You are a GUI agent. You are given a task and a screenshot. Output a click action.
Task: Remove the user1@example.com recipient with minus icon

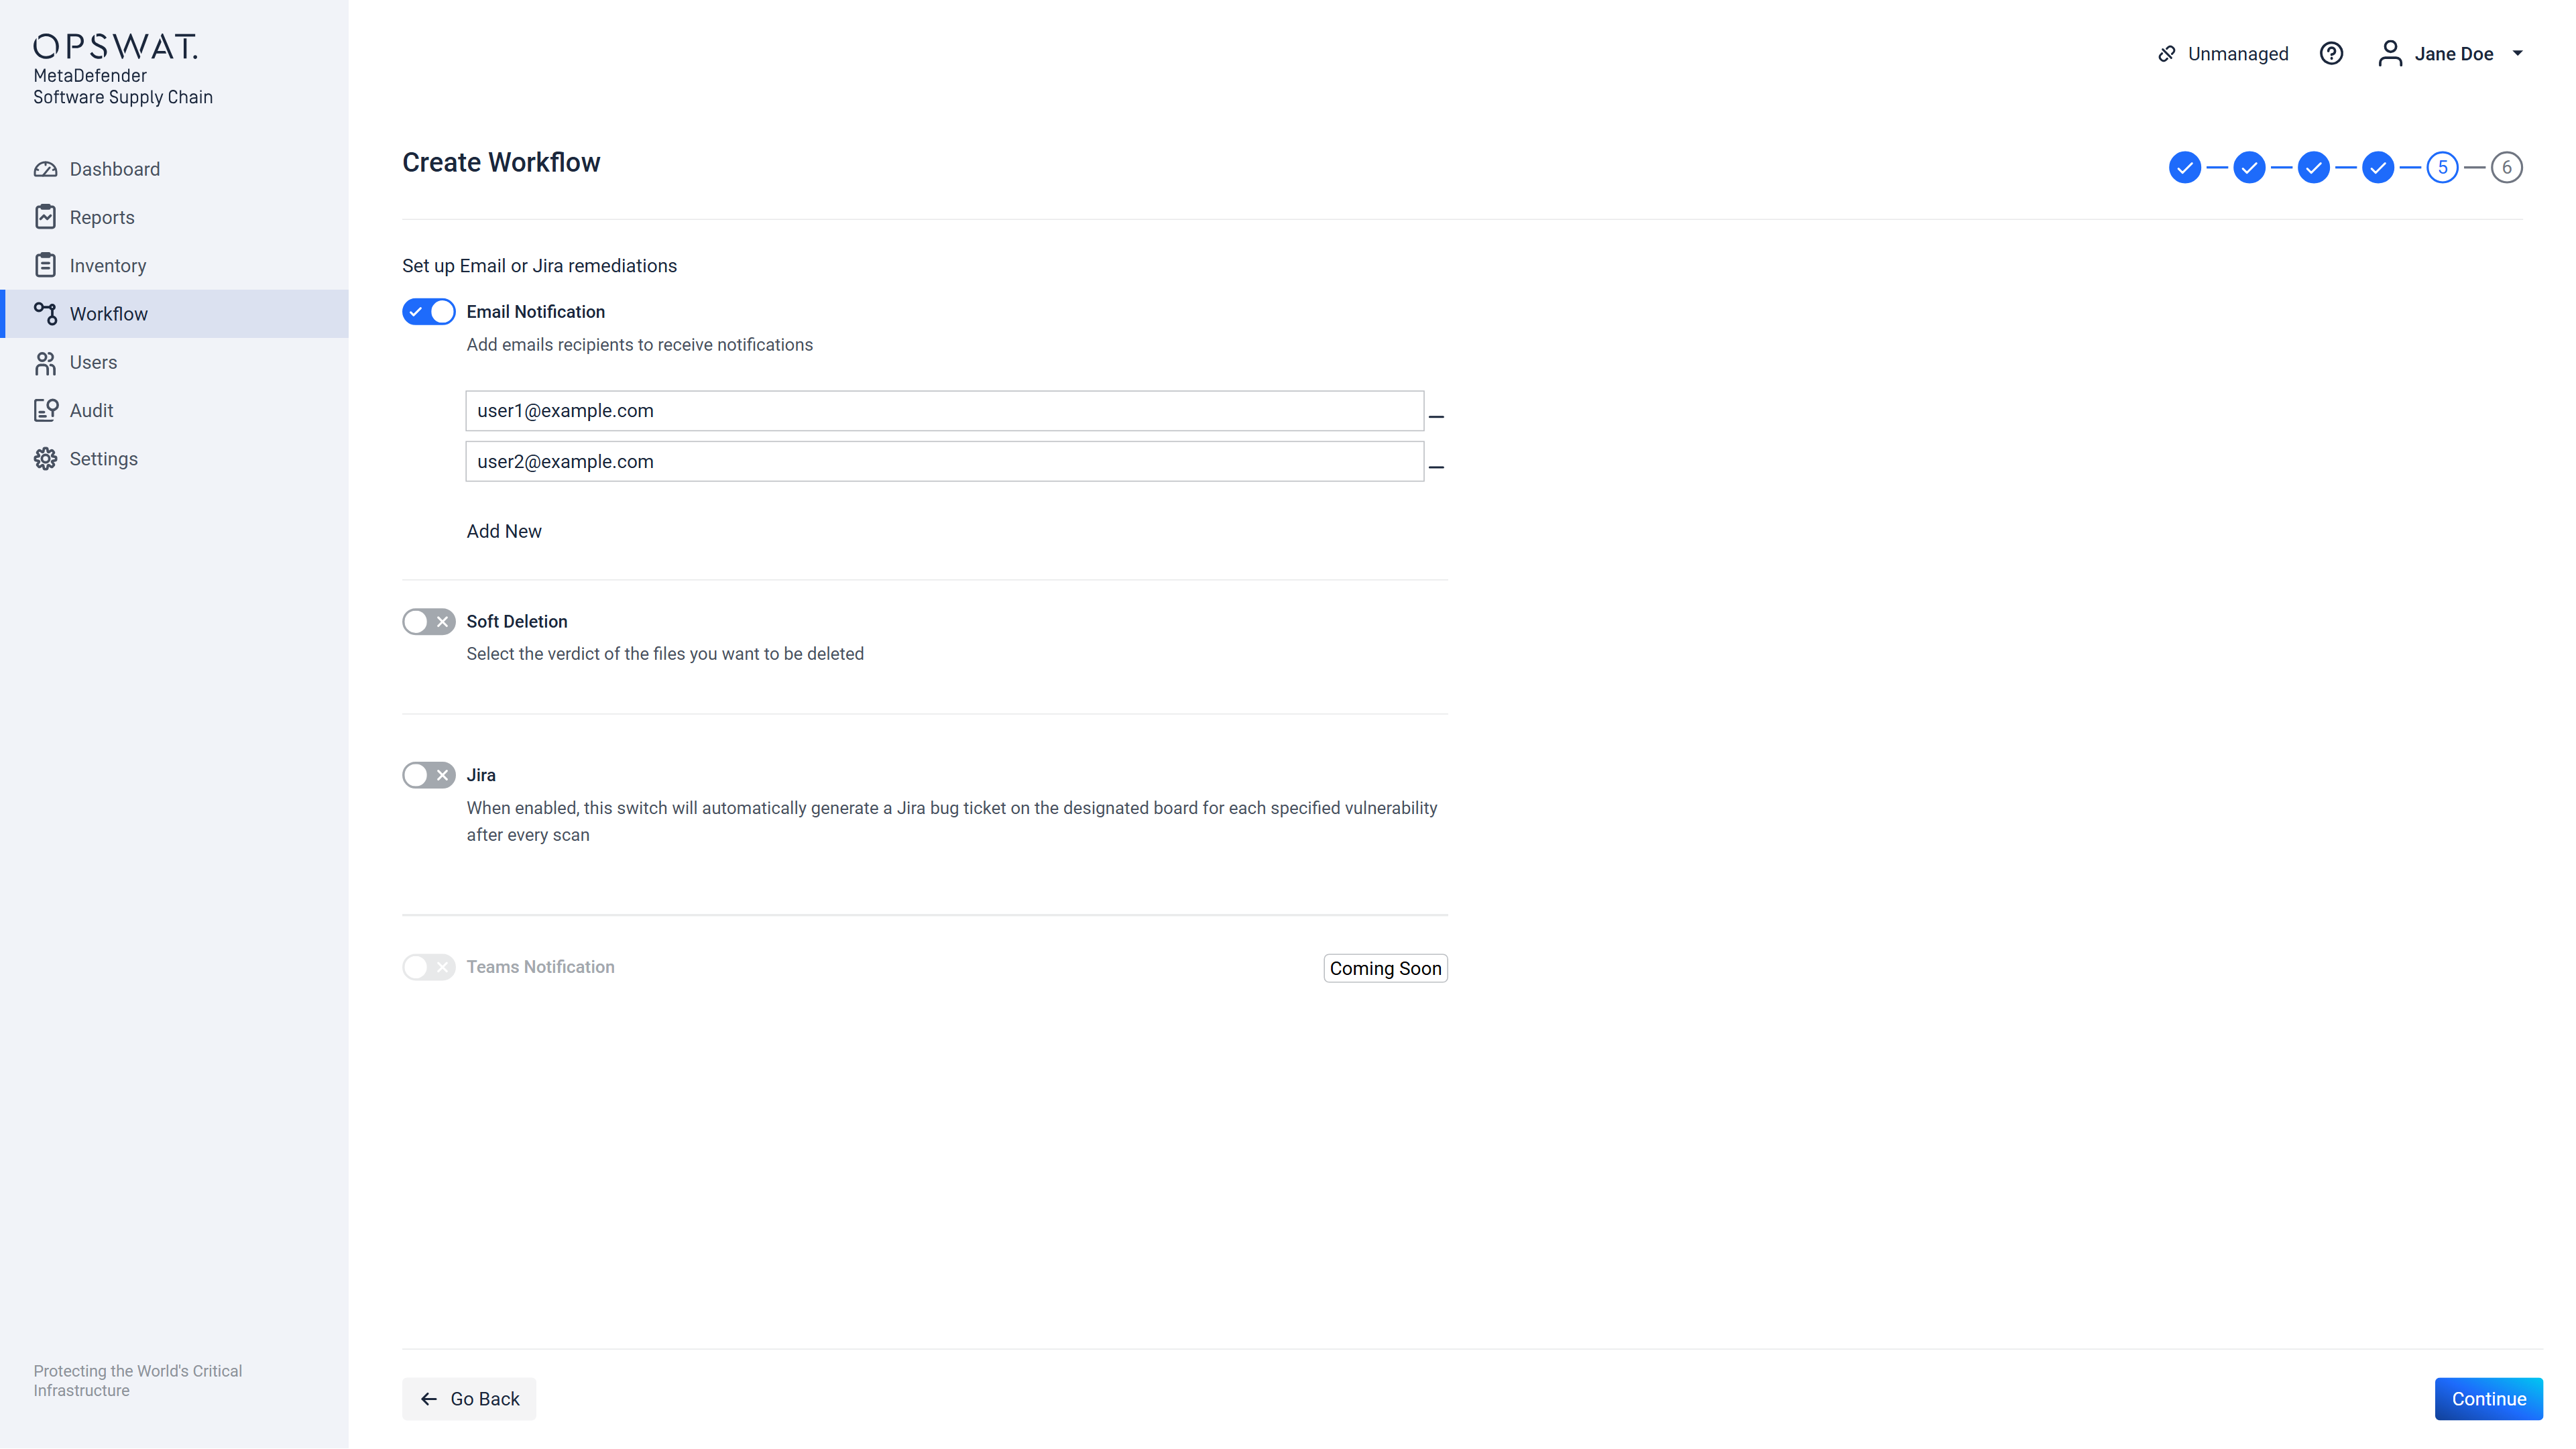click(x=1436, y=416)
